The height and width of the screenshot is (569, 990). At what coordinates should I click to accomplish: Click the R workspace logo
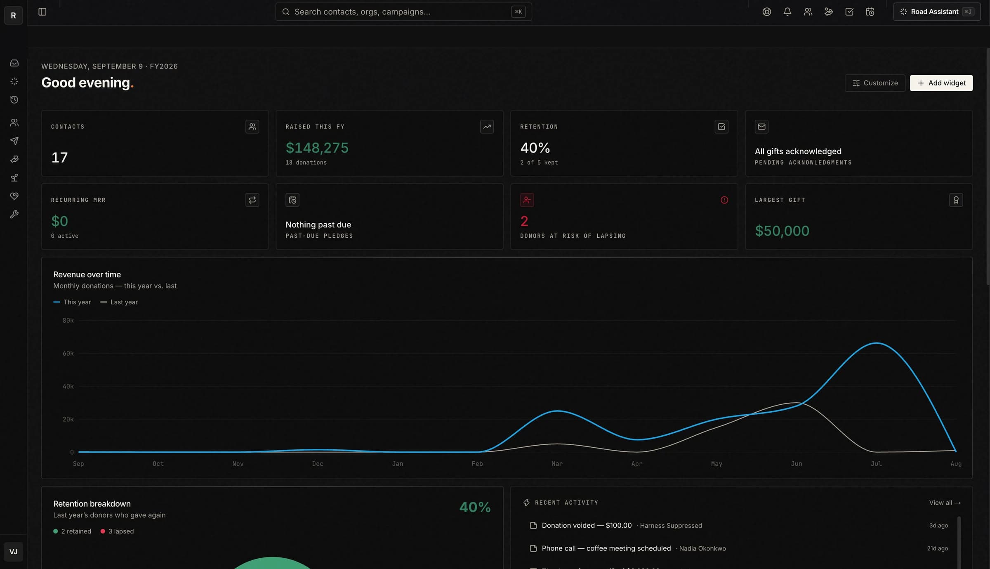click(x=13, y=15)
